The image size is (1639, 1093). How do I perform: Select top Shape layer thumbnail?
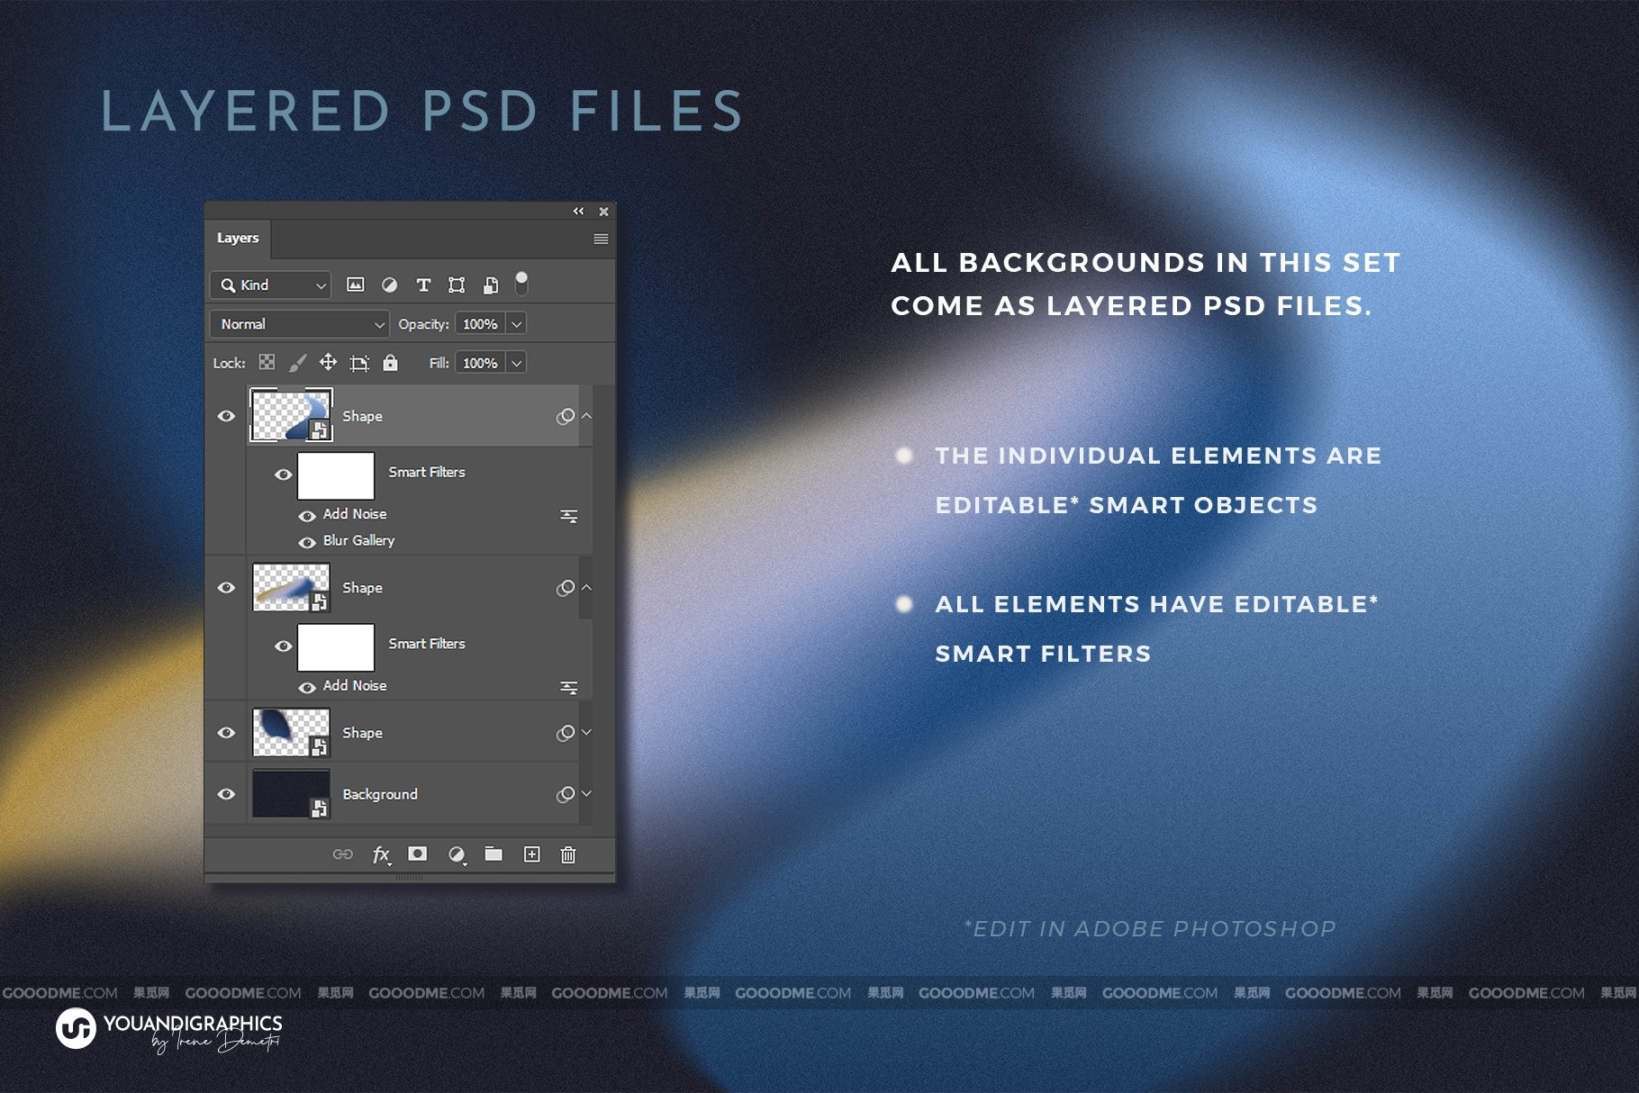291,415
